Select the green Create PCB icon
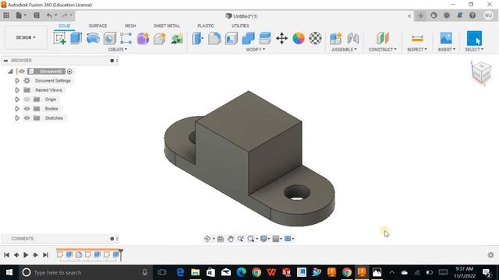Screen dimensions: 499x280 [x=177, y=38]
